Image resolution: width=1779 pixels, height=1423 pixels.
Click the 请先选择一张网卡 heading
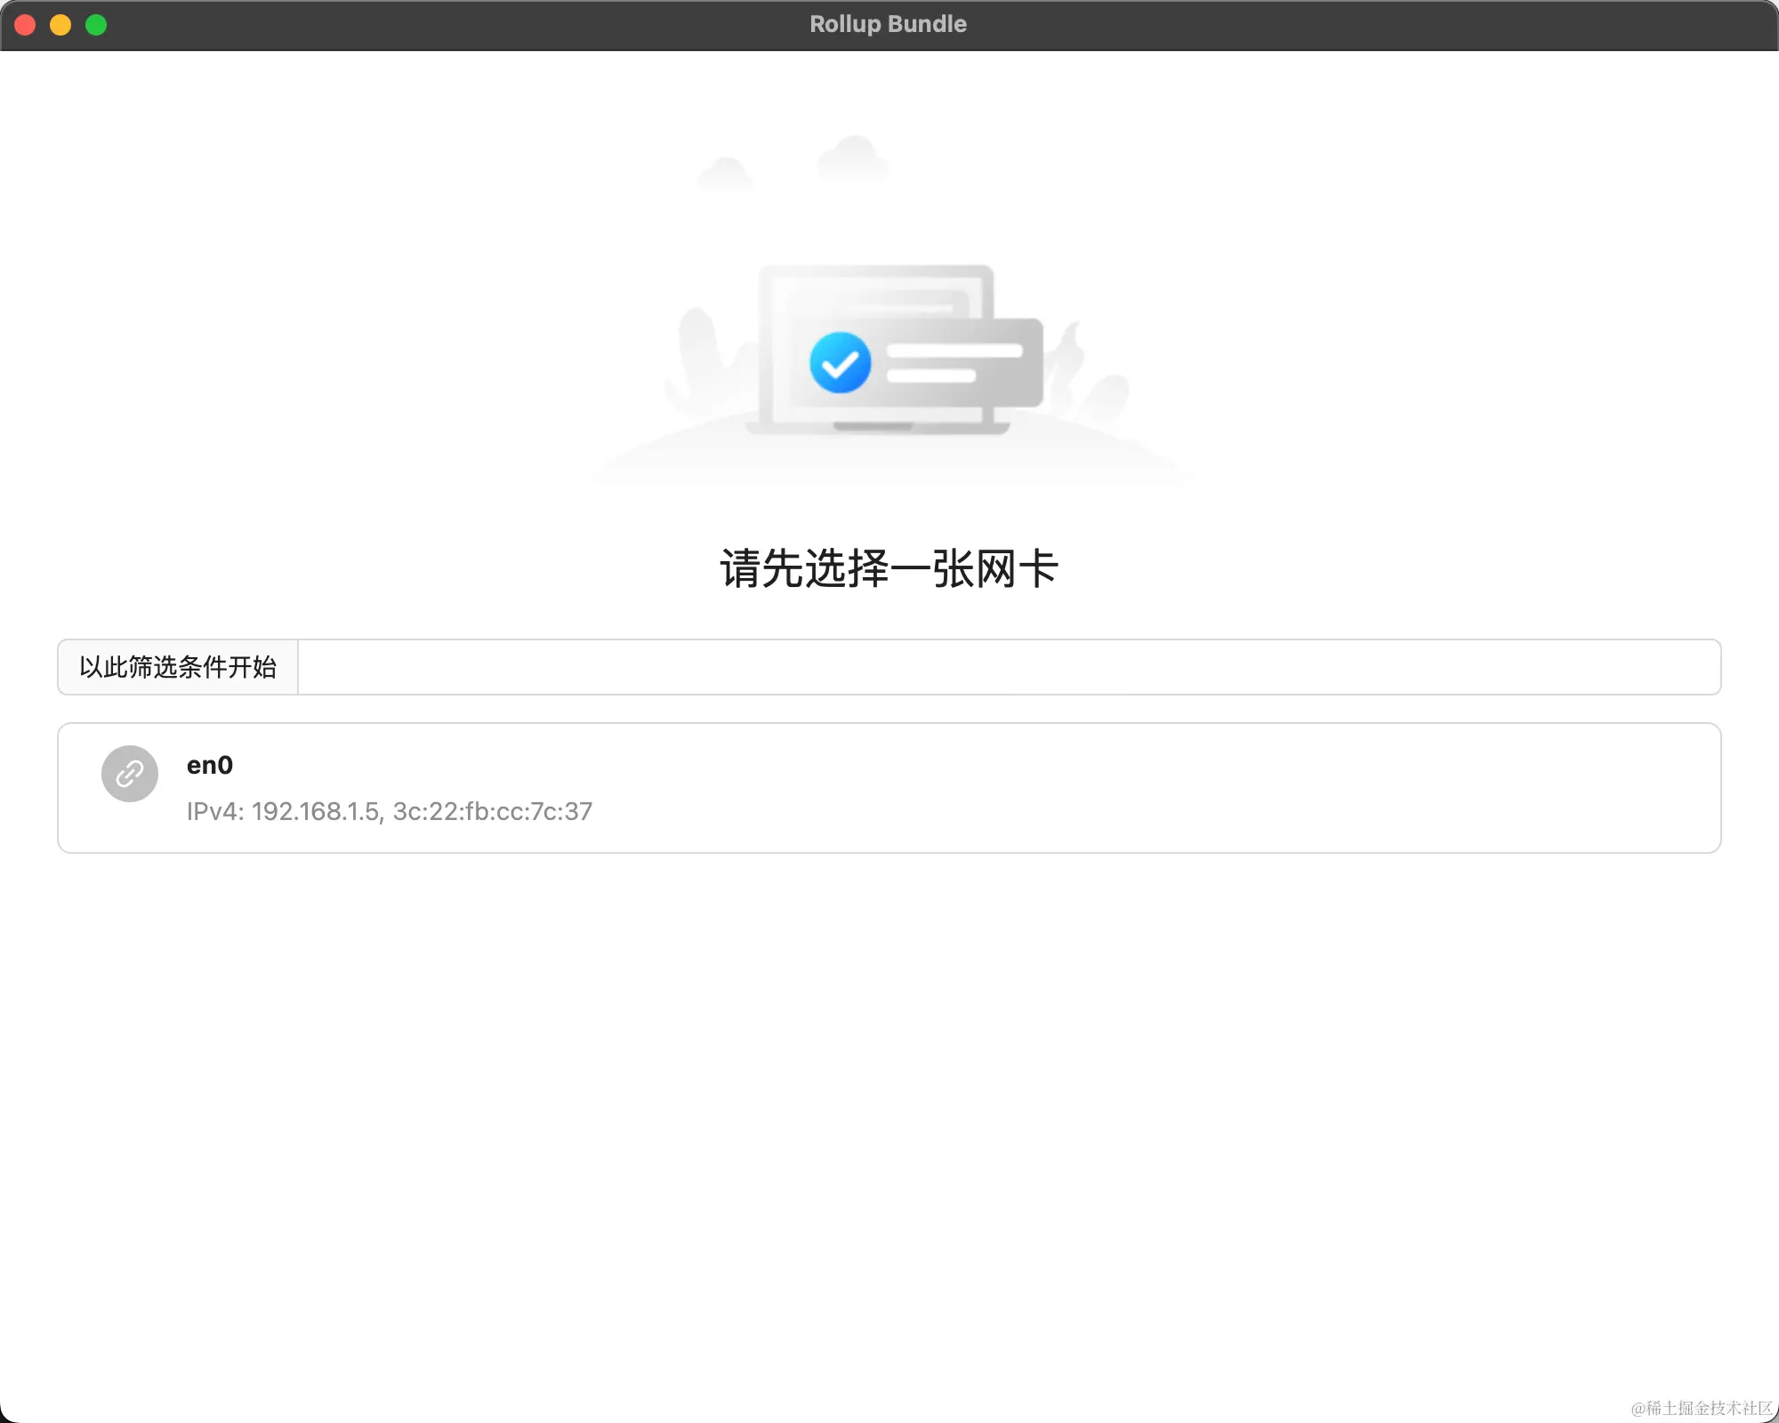point(889,568)
